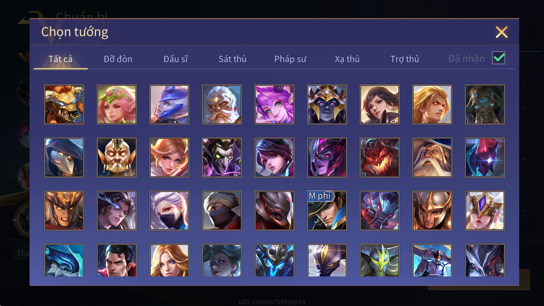Select the purple-haired fairy girl thumbnail
The width and height of the screenshot is (544, 306).
coord(274,104)
